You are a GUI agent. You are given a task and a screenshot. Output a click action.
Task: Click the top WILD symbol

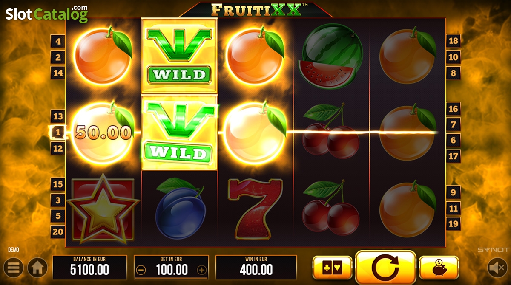coord(179,56)
